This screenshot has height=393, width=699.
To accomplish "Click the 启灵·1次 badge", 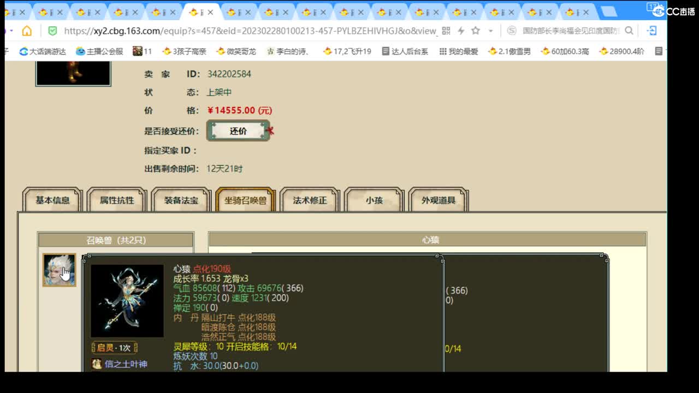I will [x=114, y=348].
